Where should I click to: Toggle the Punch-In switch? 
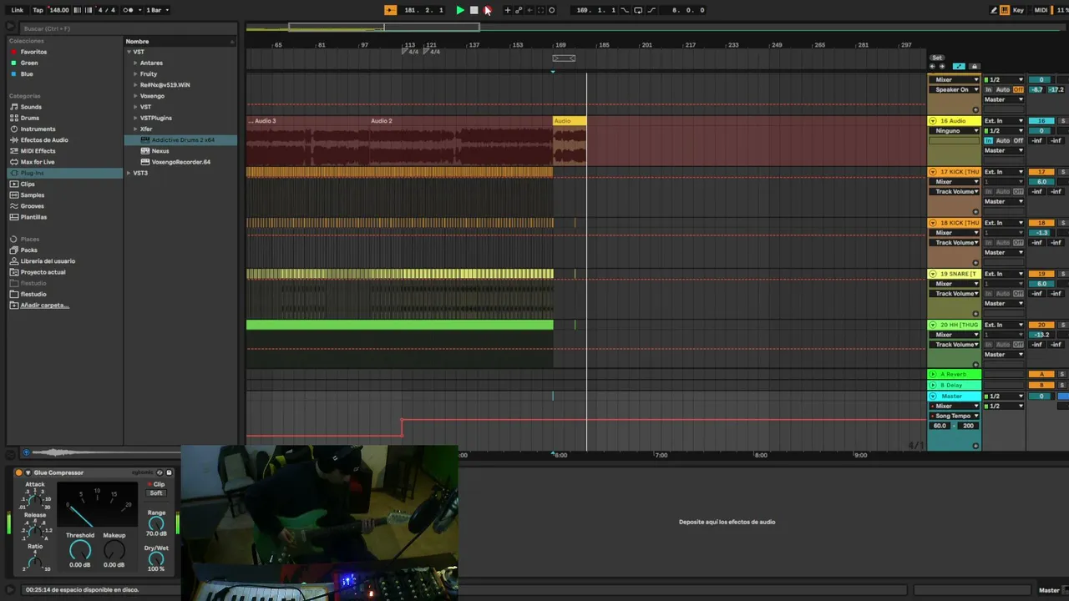click(x=624, y=10)
